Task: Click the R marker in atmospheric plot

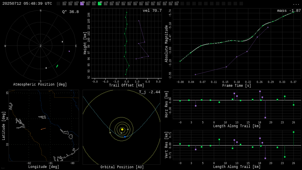Action: 62,42
